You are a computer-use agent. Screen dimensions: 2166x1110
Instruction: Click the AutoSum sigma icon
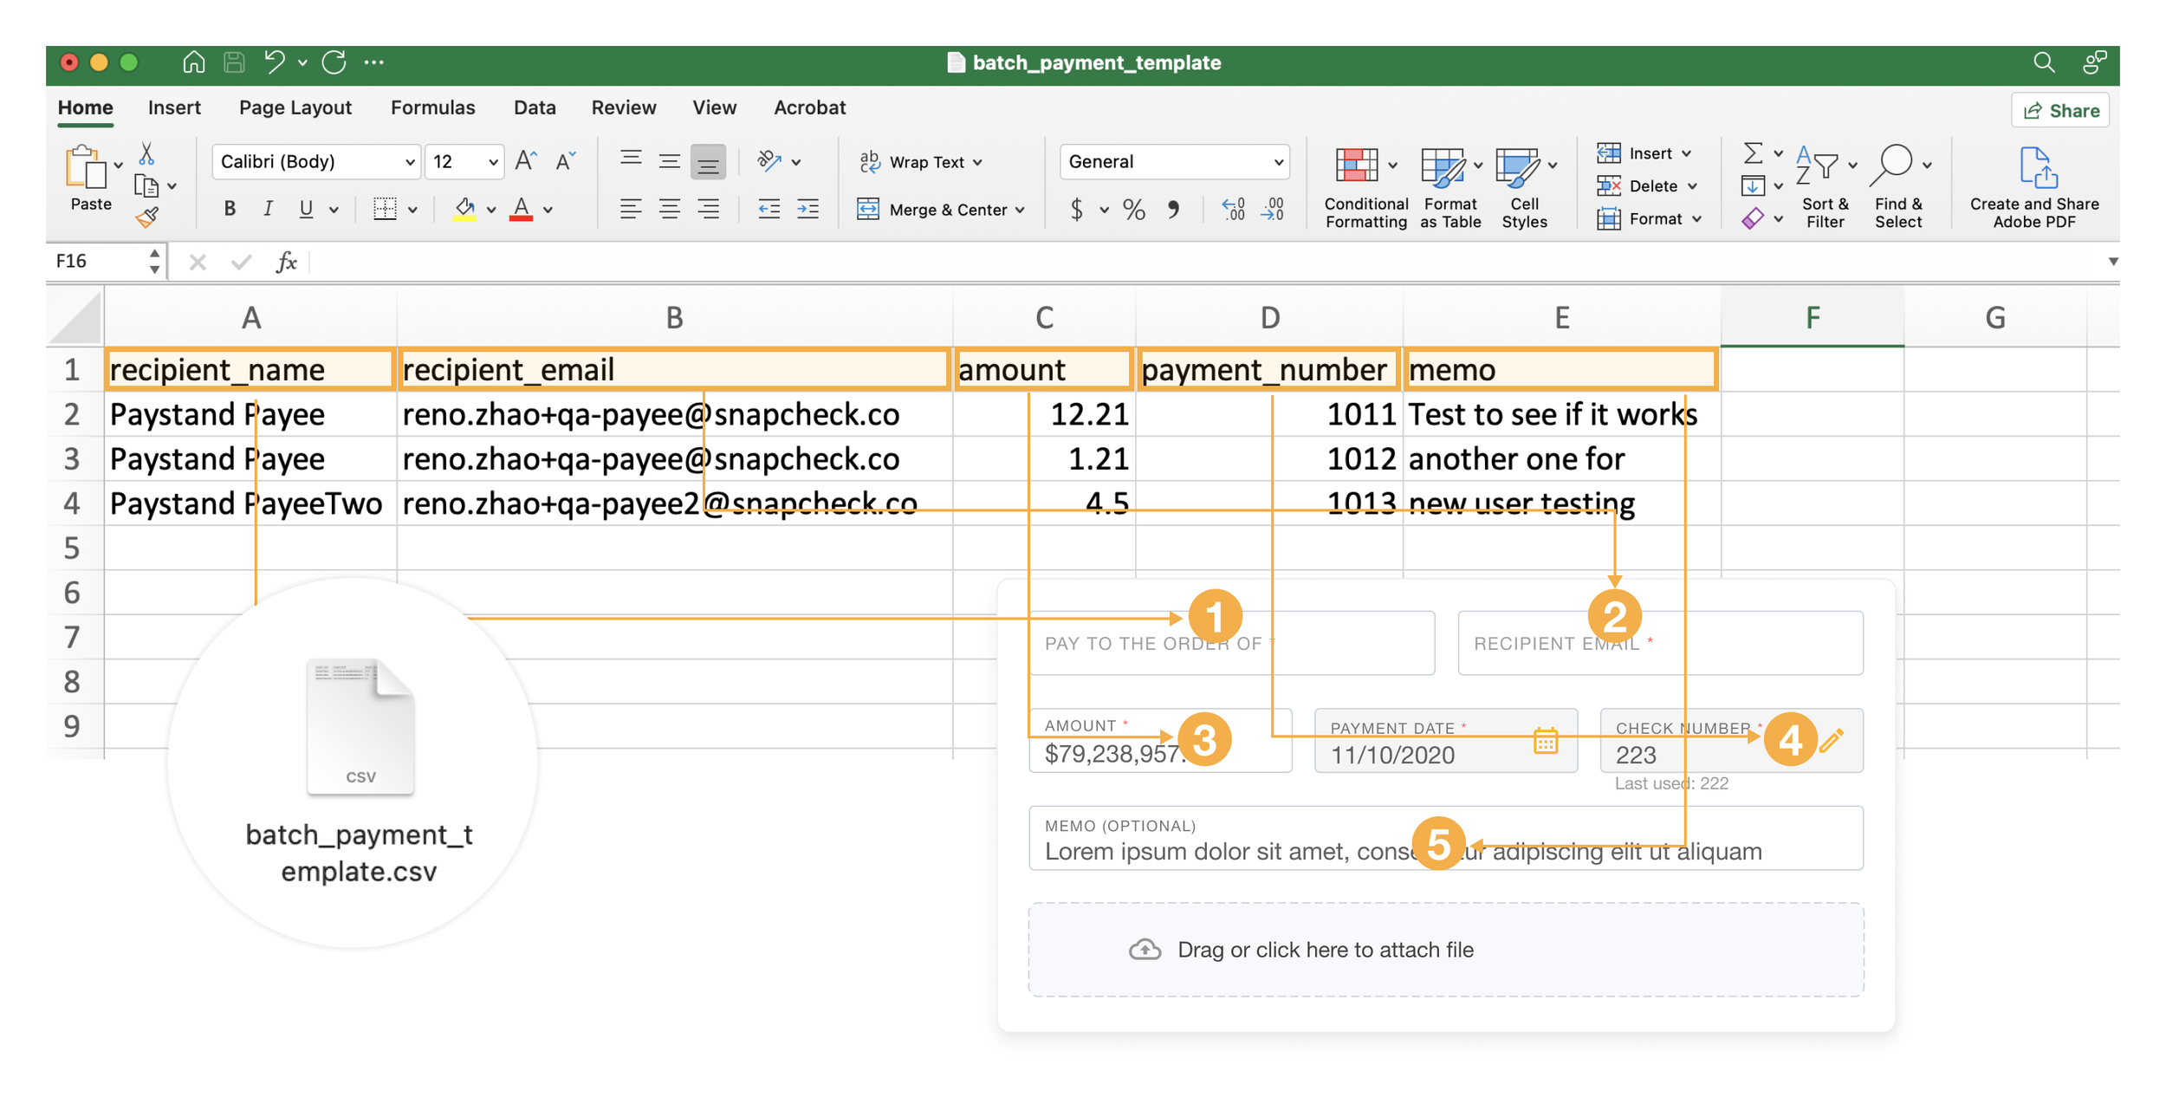tap(1752, 153)
